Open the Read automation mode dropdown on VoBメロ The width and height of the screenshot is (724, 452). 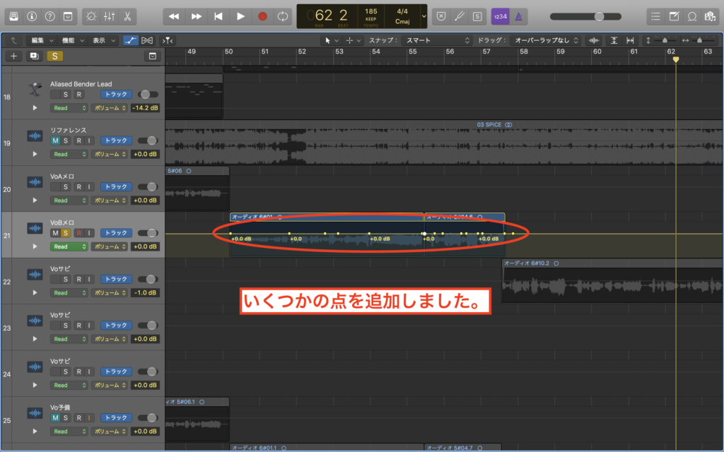click(x=69, y=246)
